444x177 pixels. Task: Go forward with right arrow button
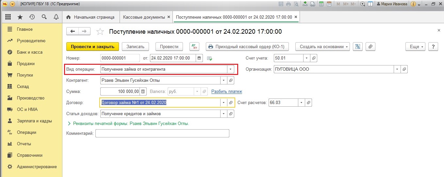[x=84, y=31]
